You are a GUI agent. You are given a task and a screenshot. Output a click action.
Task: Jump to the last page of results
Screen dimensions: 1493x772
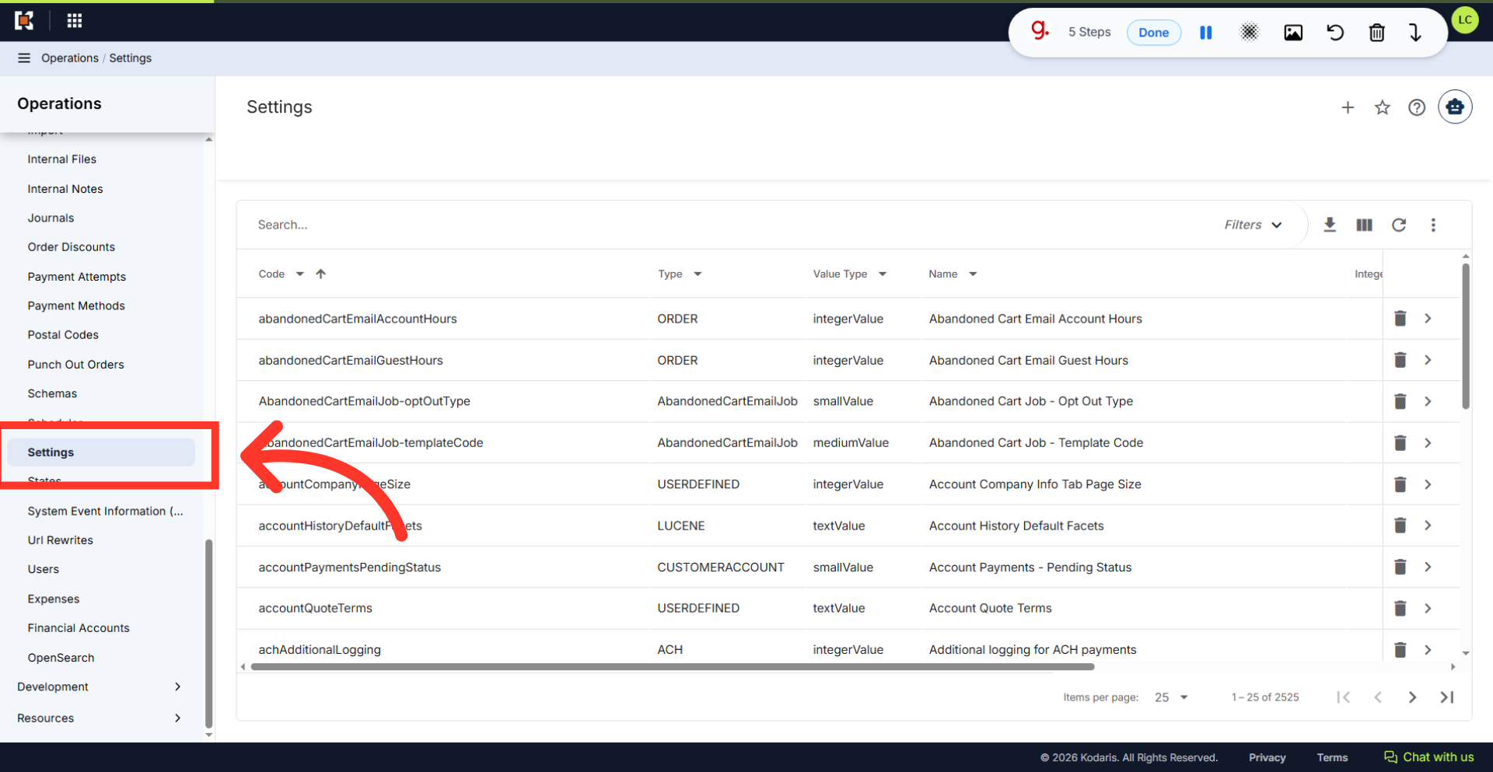point(1447,697)
